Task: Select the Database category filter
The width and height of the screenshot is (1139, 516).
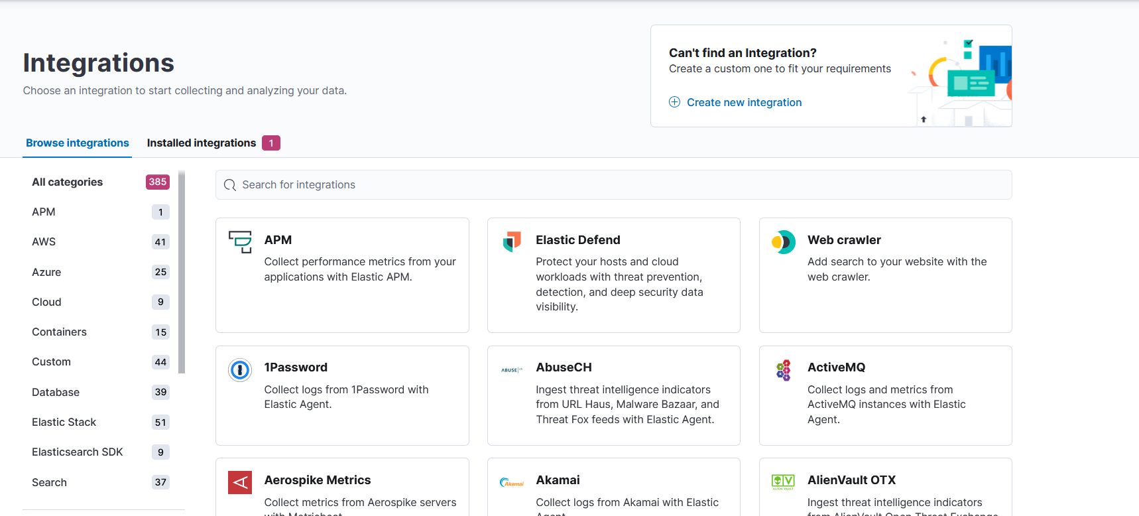Action: click(56, 393)
